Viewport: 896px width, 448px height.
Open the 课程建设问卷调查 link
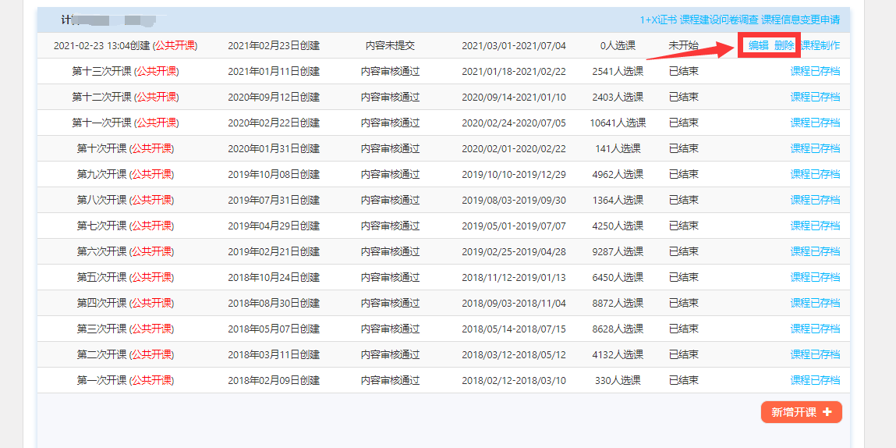(x=720, y=20)
